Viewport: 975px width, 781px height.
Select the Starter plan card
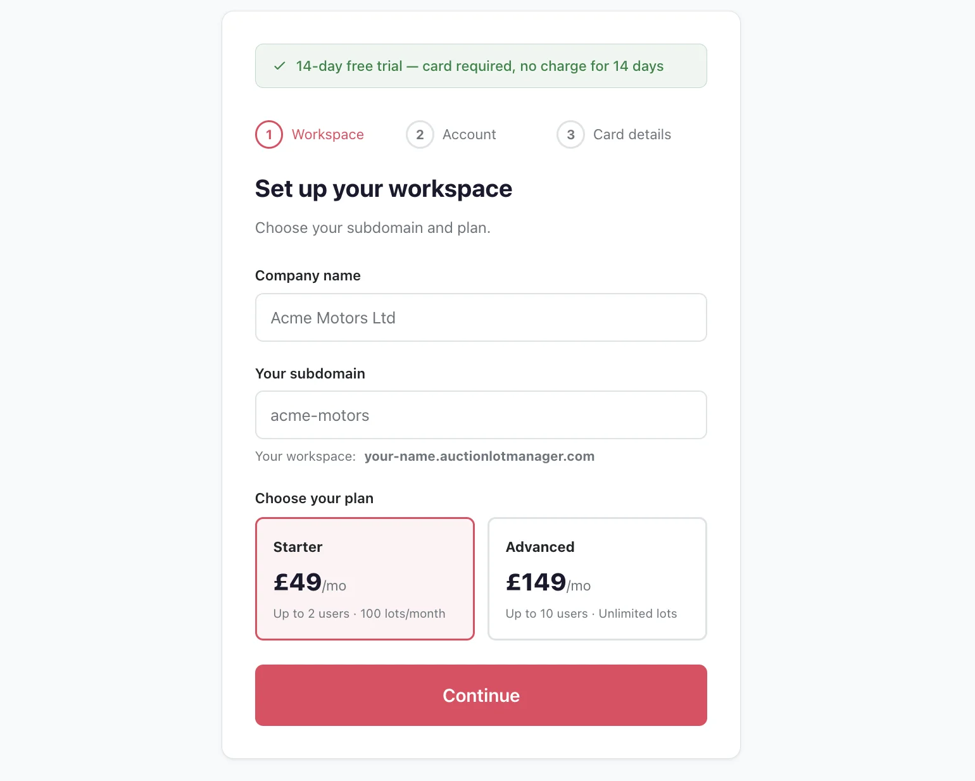tap(365, 578)
